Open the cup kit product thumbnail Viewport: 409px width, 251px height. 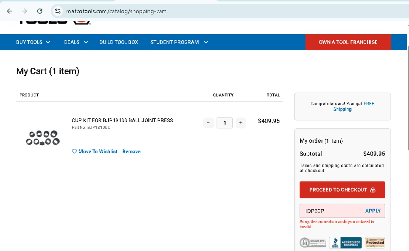click(x=43, y=138)
